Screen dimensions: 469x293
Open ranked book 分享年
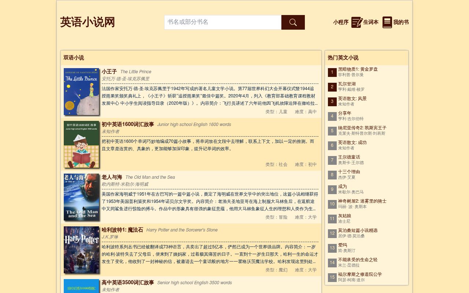345,113
